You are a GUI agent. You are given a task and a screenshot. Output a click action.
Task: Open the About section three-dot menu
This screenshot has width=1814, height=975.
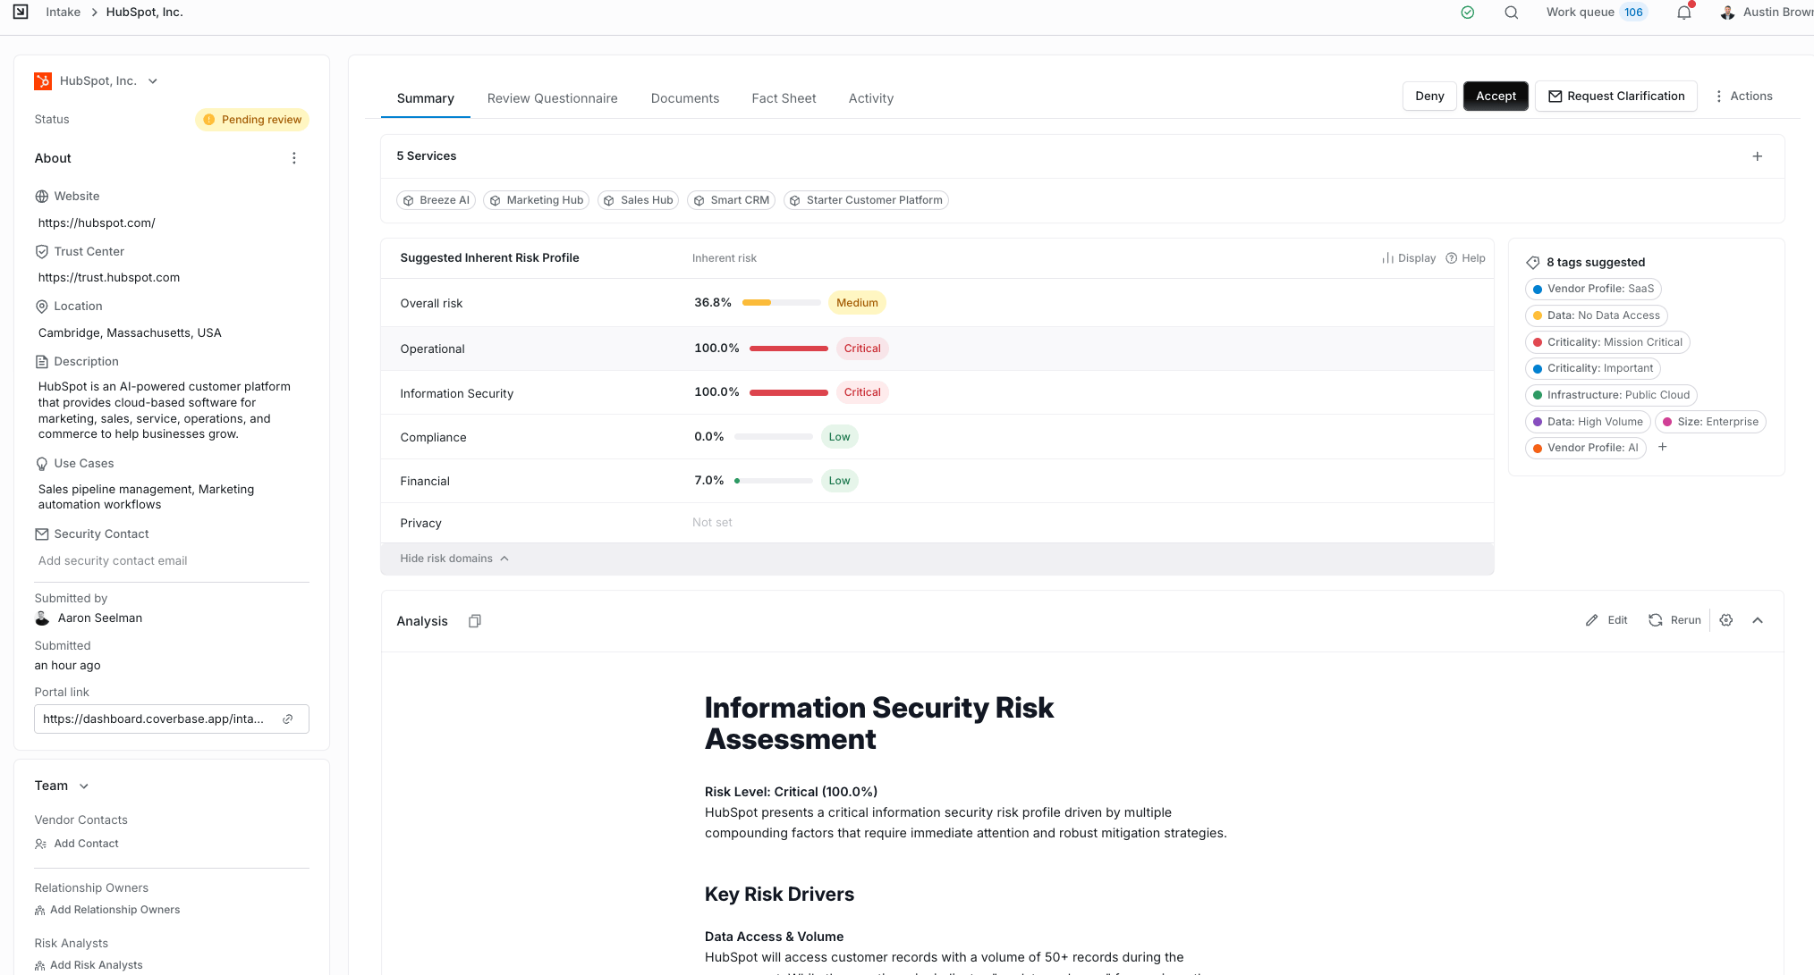coord(294,158)
